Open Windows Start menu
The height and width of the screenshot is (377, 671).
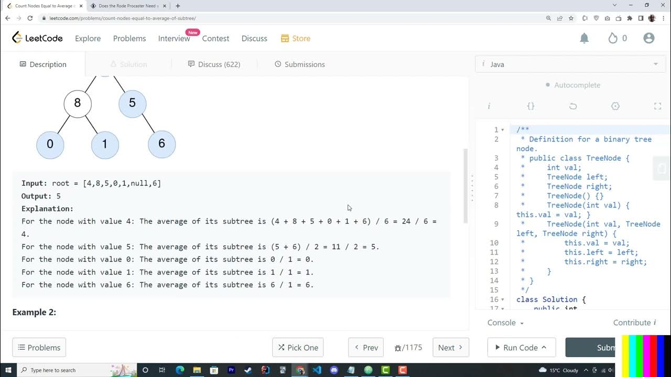click(x=8, y=370)
